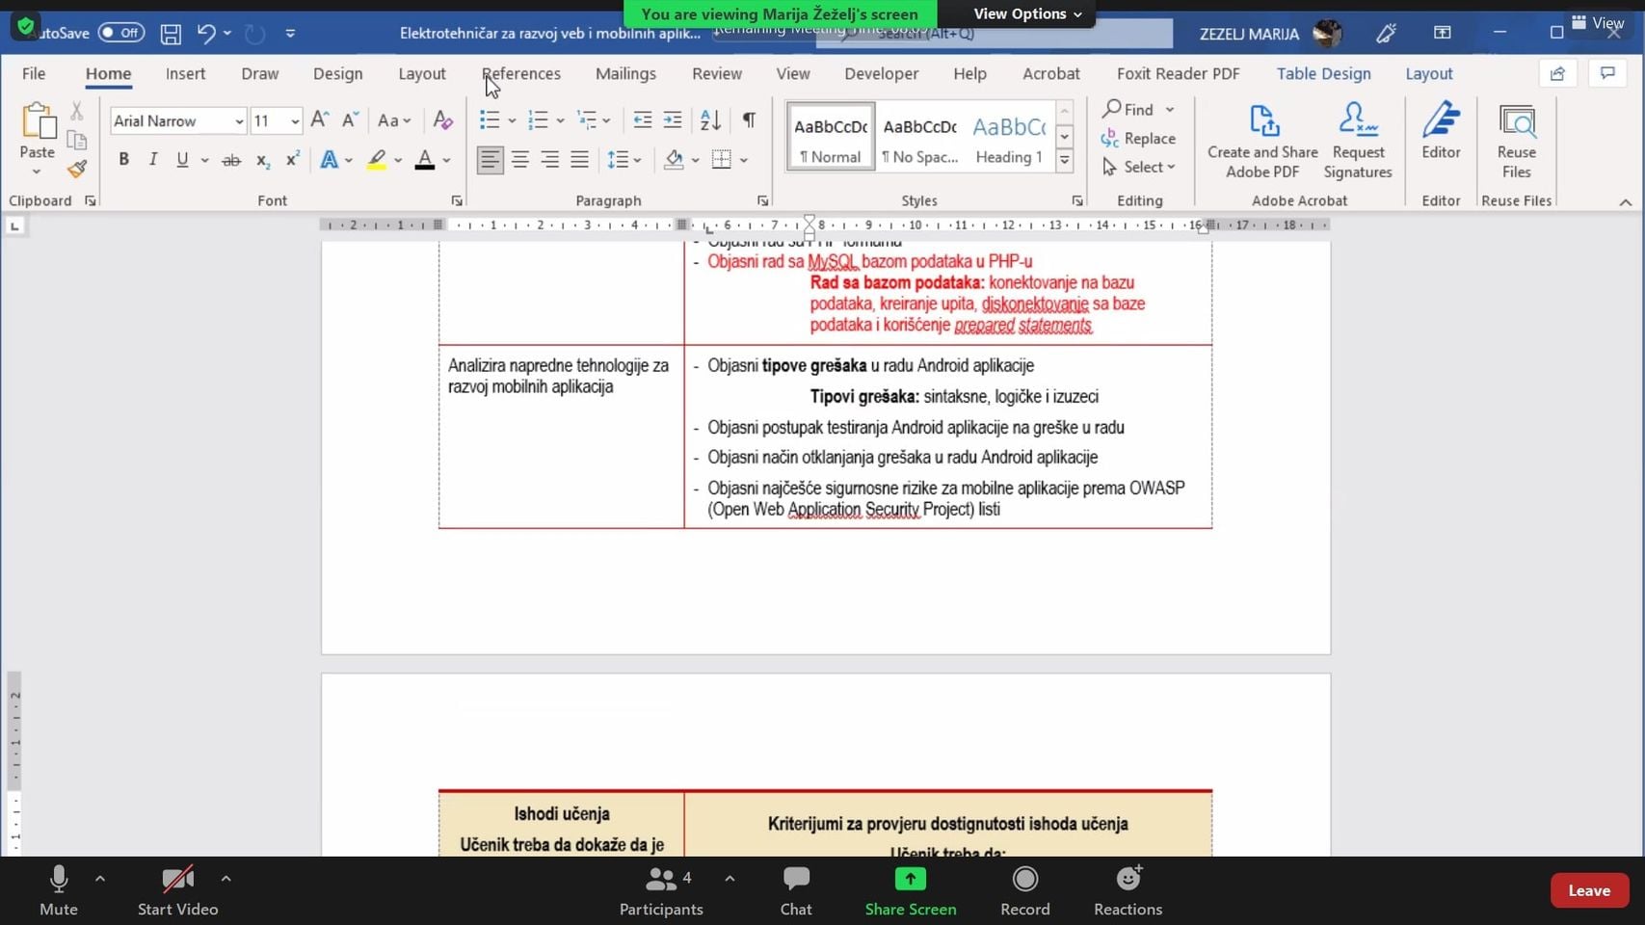The image size is (1645, 925).
Task: Open the font name dropdown
Action: click(239, 121)
